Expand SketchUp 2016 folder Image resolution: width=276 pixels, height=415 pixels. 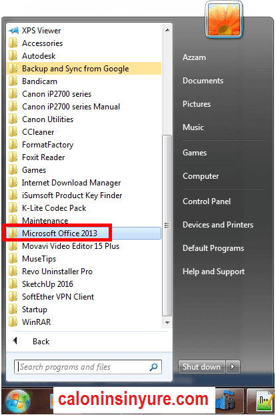click(x=83, y=284)
